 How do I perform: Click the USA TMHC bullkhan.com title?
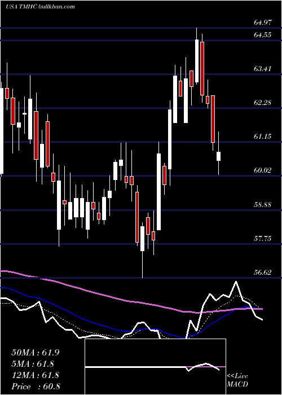click(40, 7)
